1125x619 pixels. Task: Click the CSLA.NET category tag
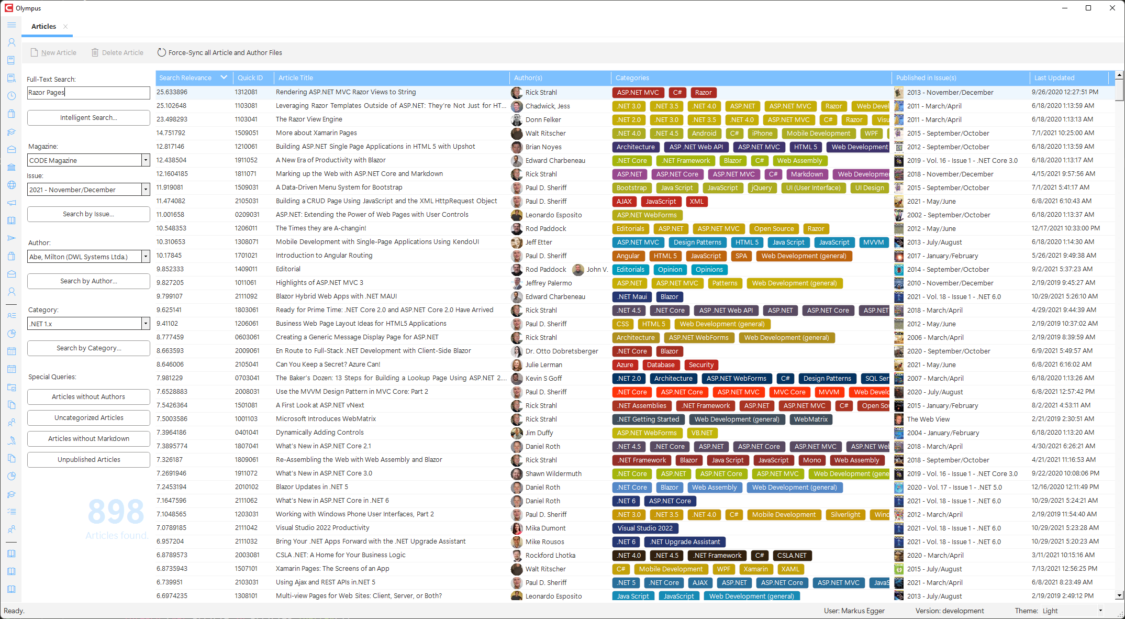point(792,556)
